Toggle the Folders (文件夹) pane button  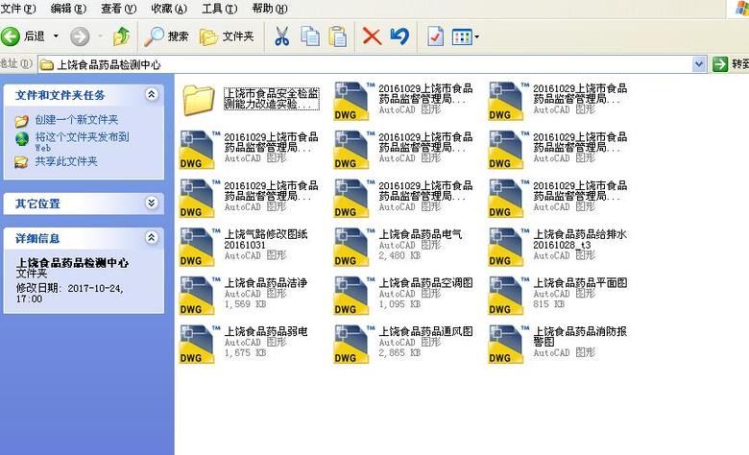tap(227, 36)
